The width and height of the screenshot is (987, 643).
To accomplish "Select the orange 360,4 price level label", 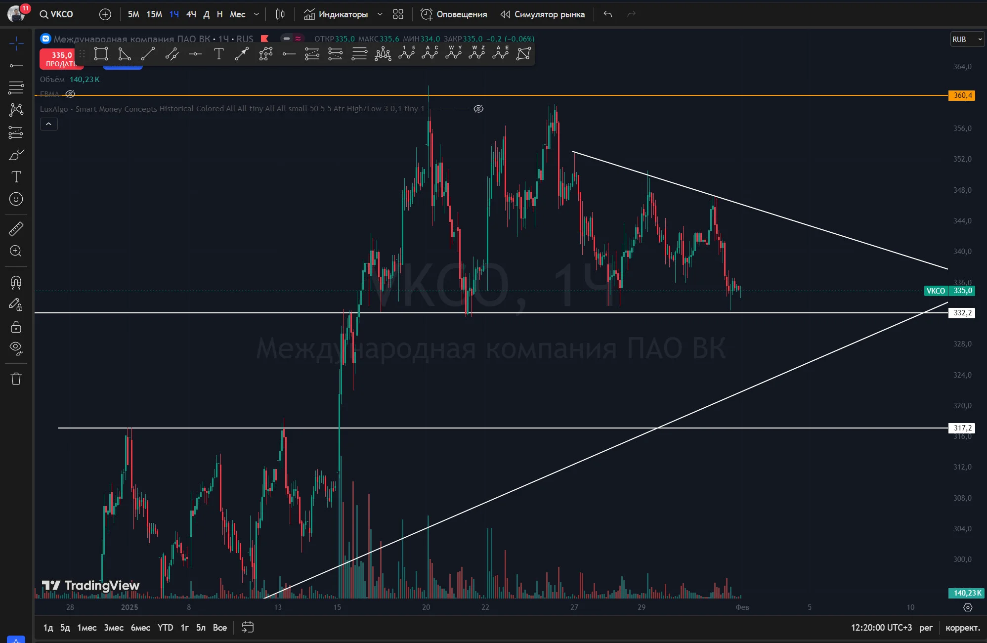I will [962, 95].
